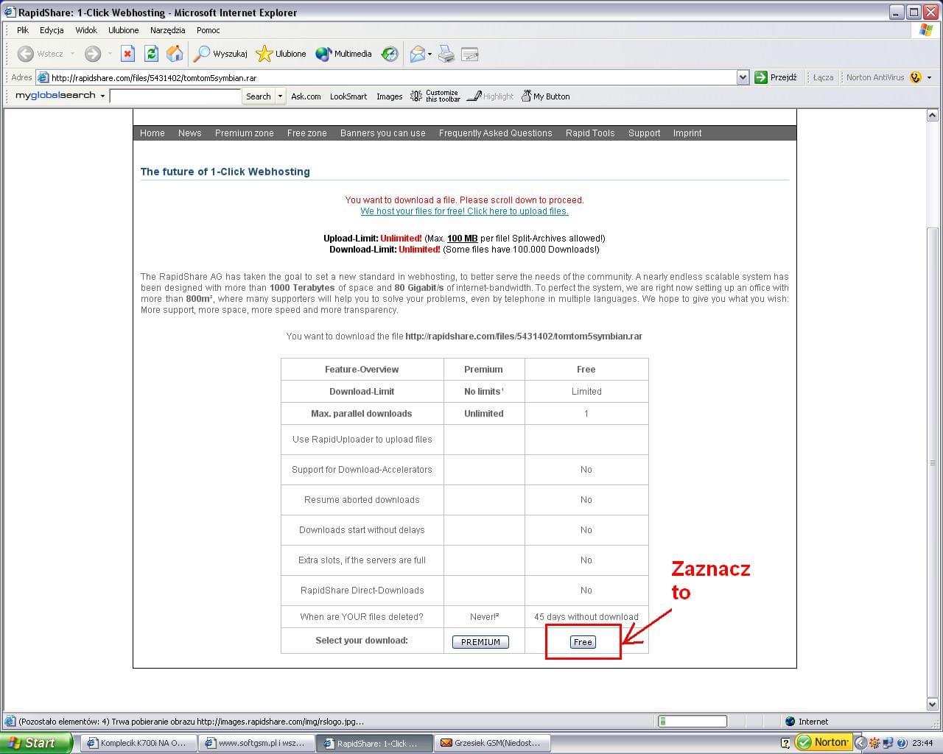The height and width of the screenshot is (754, 943).
Task: Open the Free zone page
Action: [x=307, y=133]
